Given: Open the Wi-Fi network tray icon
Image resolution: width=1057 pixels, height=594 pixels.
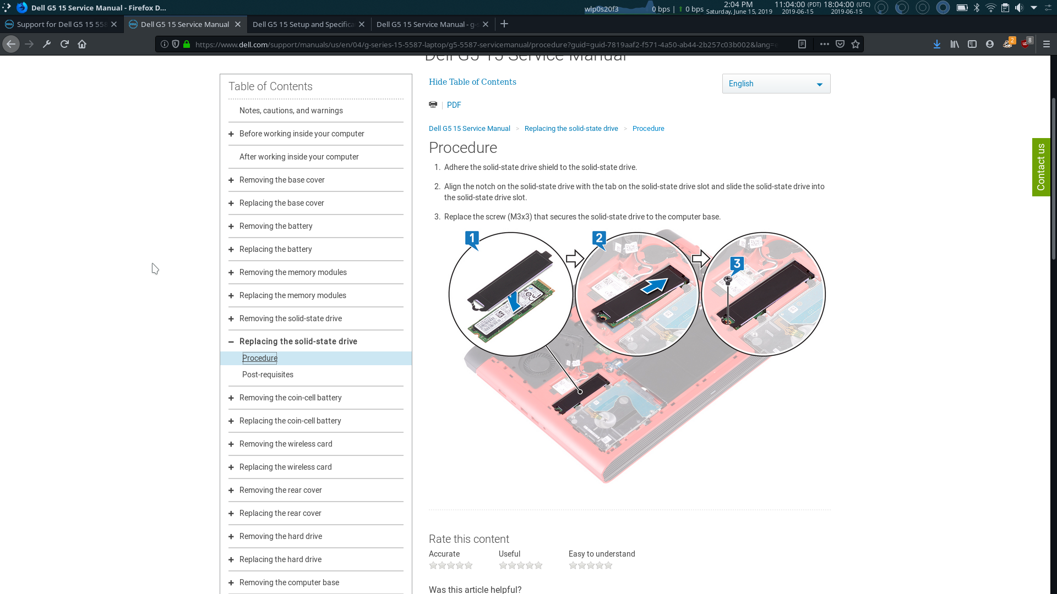Looking at the screenshot, I should (991, 8).
